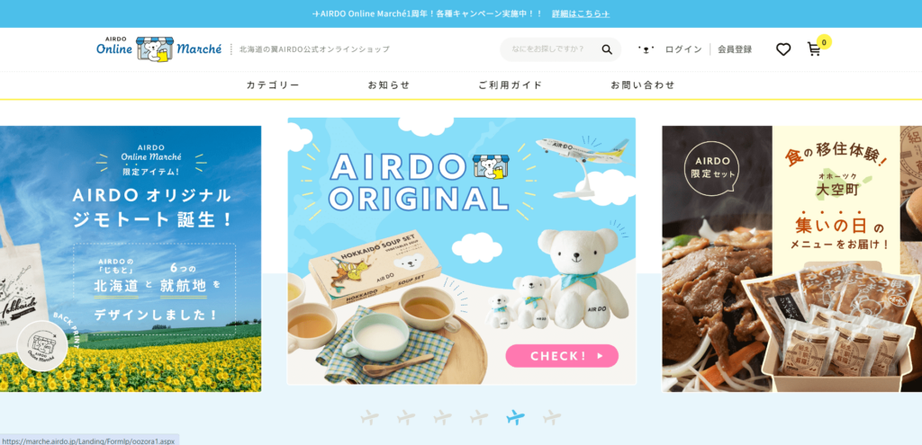The height and width of the screenshot is (445, 922).
Task: Click the ログイン link
Action: click(683, 49)
